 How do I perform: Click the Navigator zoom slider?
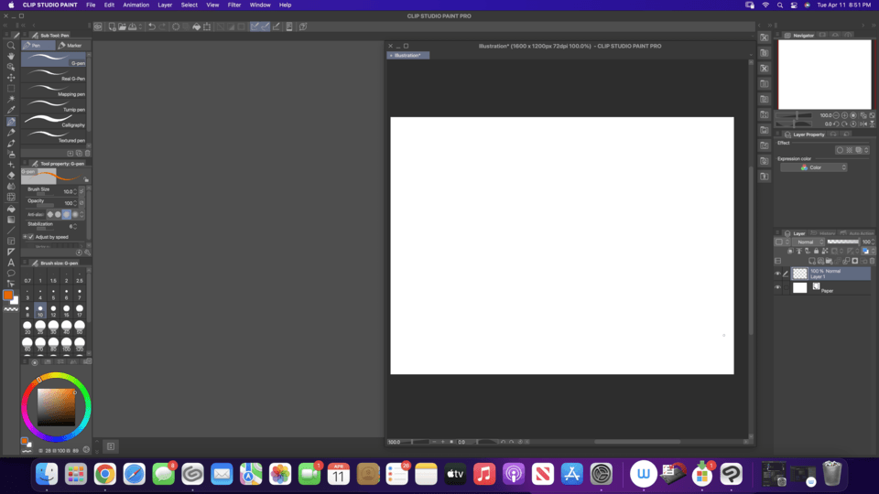pos(796,115)
